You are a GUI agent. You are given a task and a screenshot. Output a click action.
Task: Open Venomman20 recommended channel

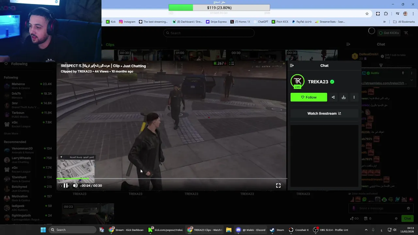click(x=28, y=150)
